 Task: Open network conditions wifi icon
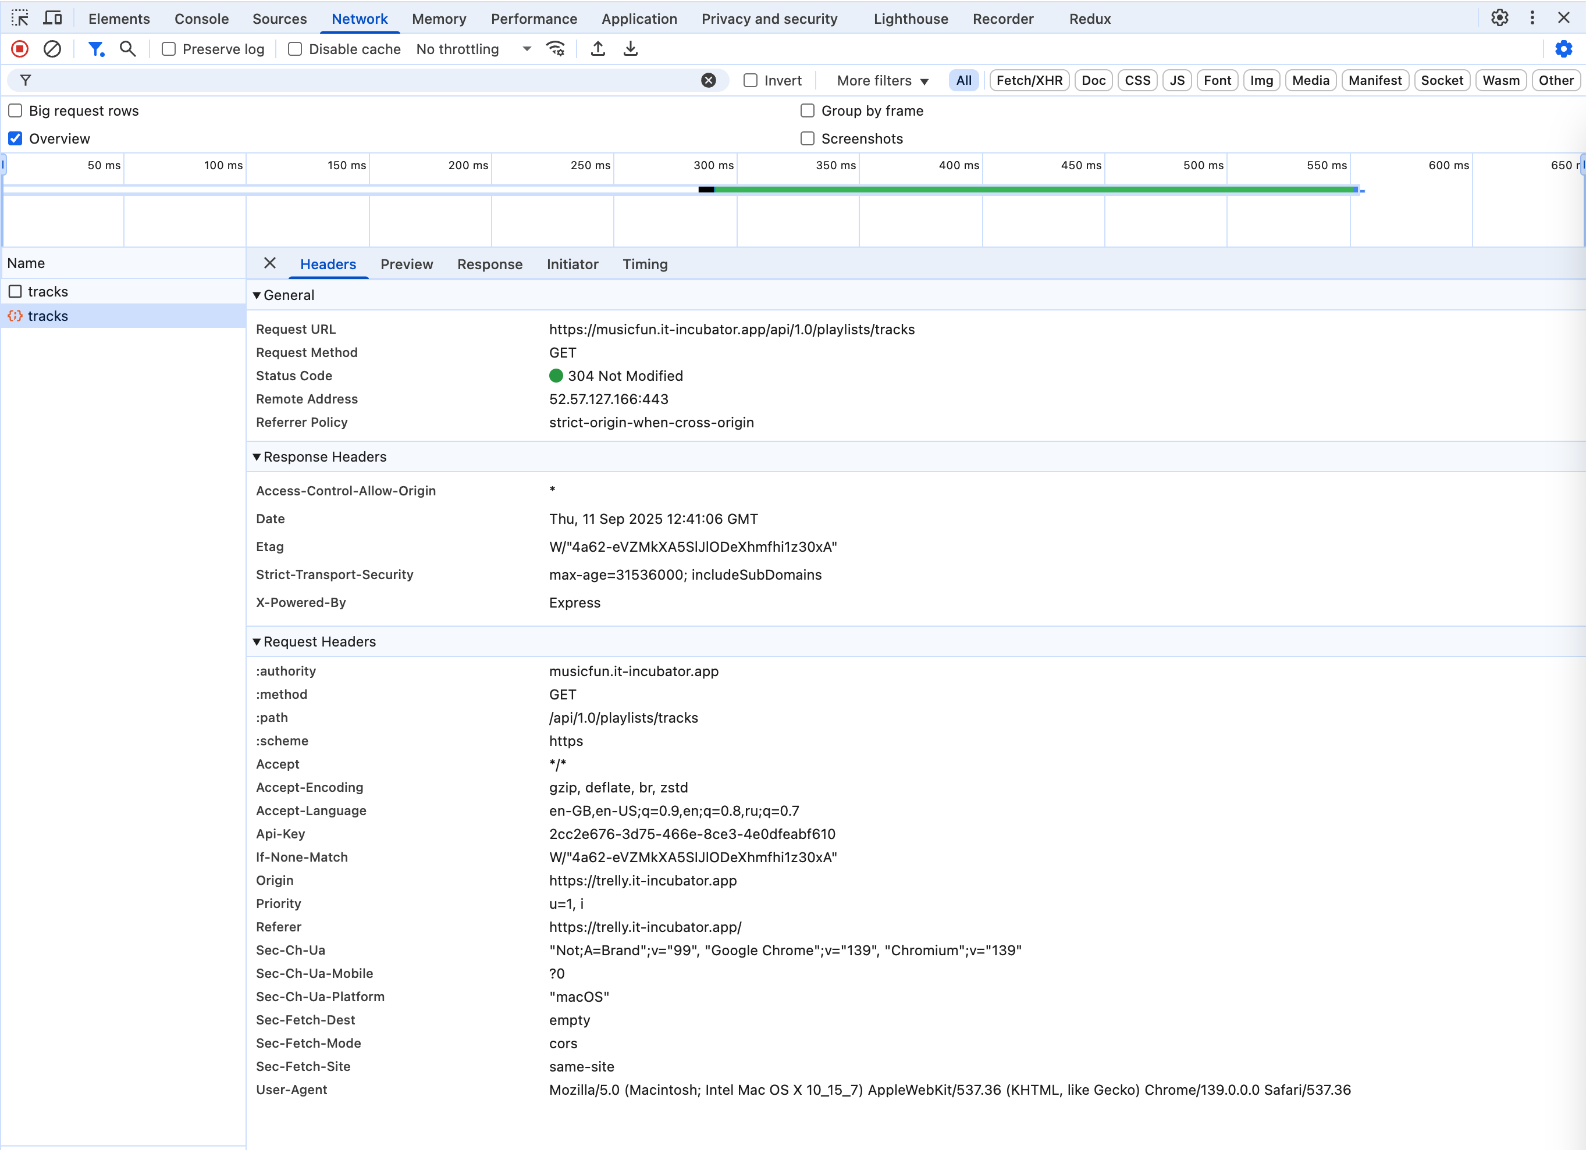[x=556, y=49]
